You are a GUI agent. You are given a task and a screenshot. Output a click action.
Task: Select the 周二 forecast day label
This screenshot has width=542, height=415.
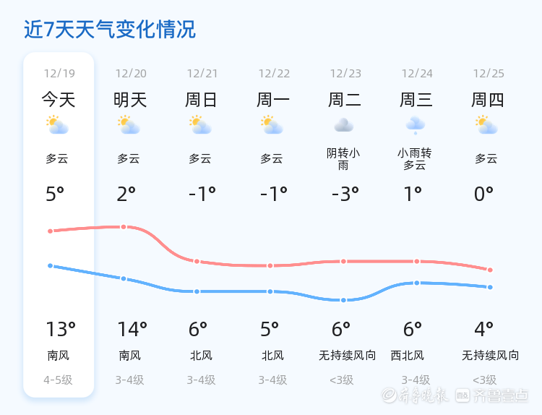[x=345, y=100]
